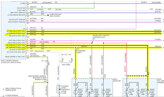Click the J313 splice dot on the green wire
The width and height of the screenshot is (164, 97).
pyautogui.click(x=75, y=47)
